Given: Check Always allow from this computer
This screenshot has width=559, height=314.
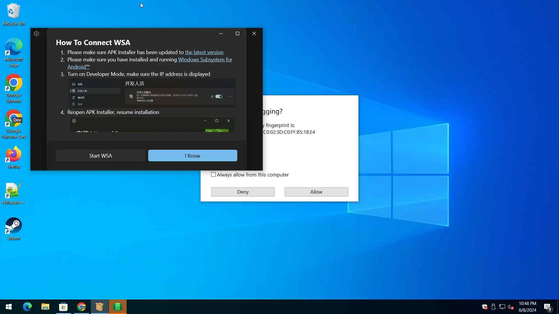Looking at the screenshot, I should point(213,175).
